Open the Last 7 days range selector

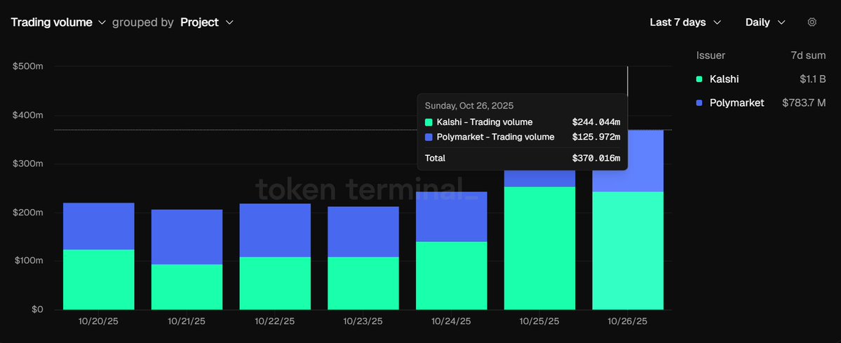pos(685,22)
